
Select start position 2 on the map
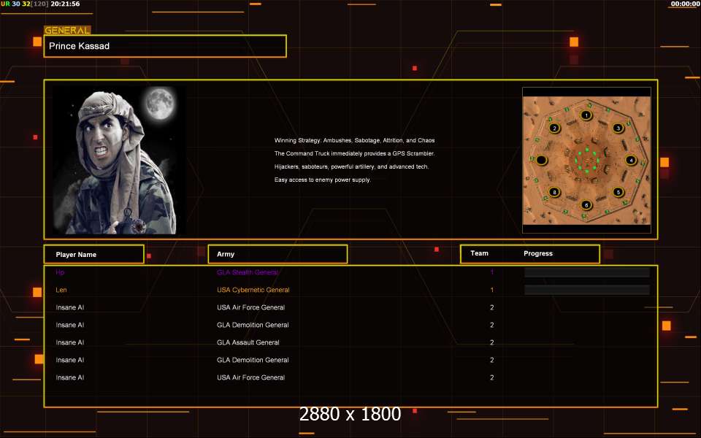pyautogui.click(x=554, y=128)
